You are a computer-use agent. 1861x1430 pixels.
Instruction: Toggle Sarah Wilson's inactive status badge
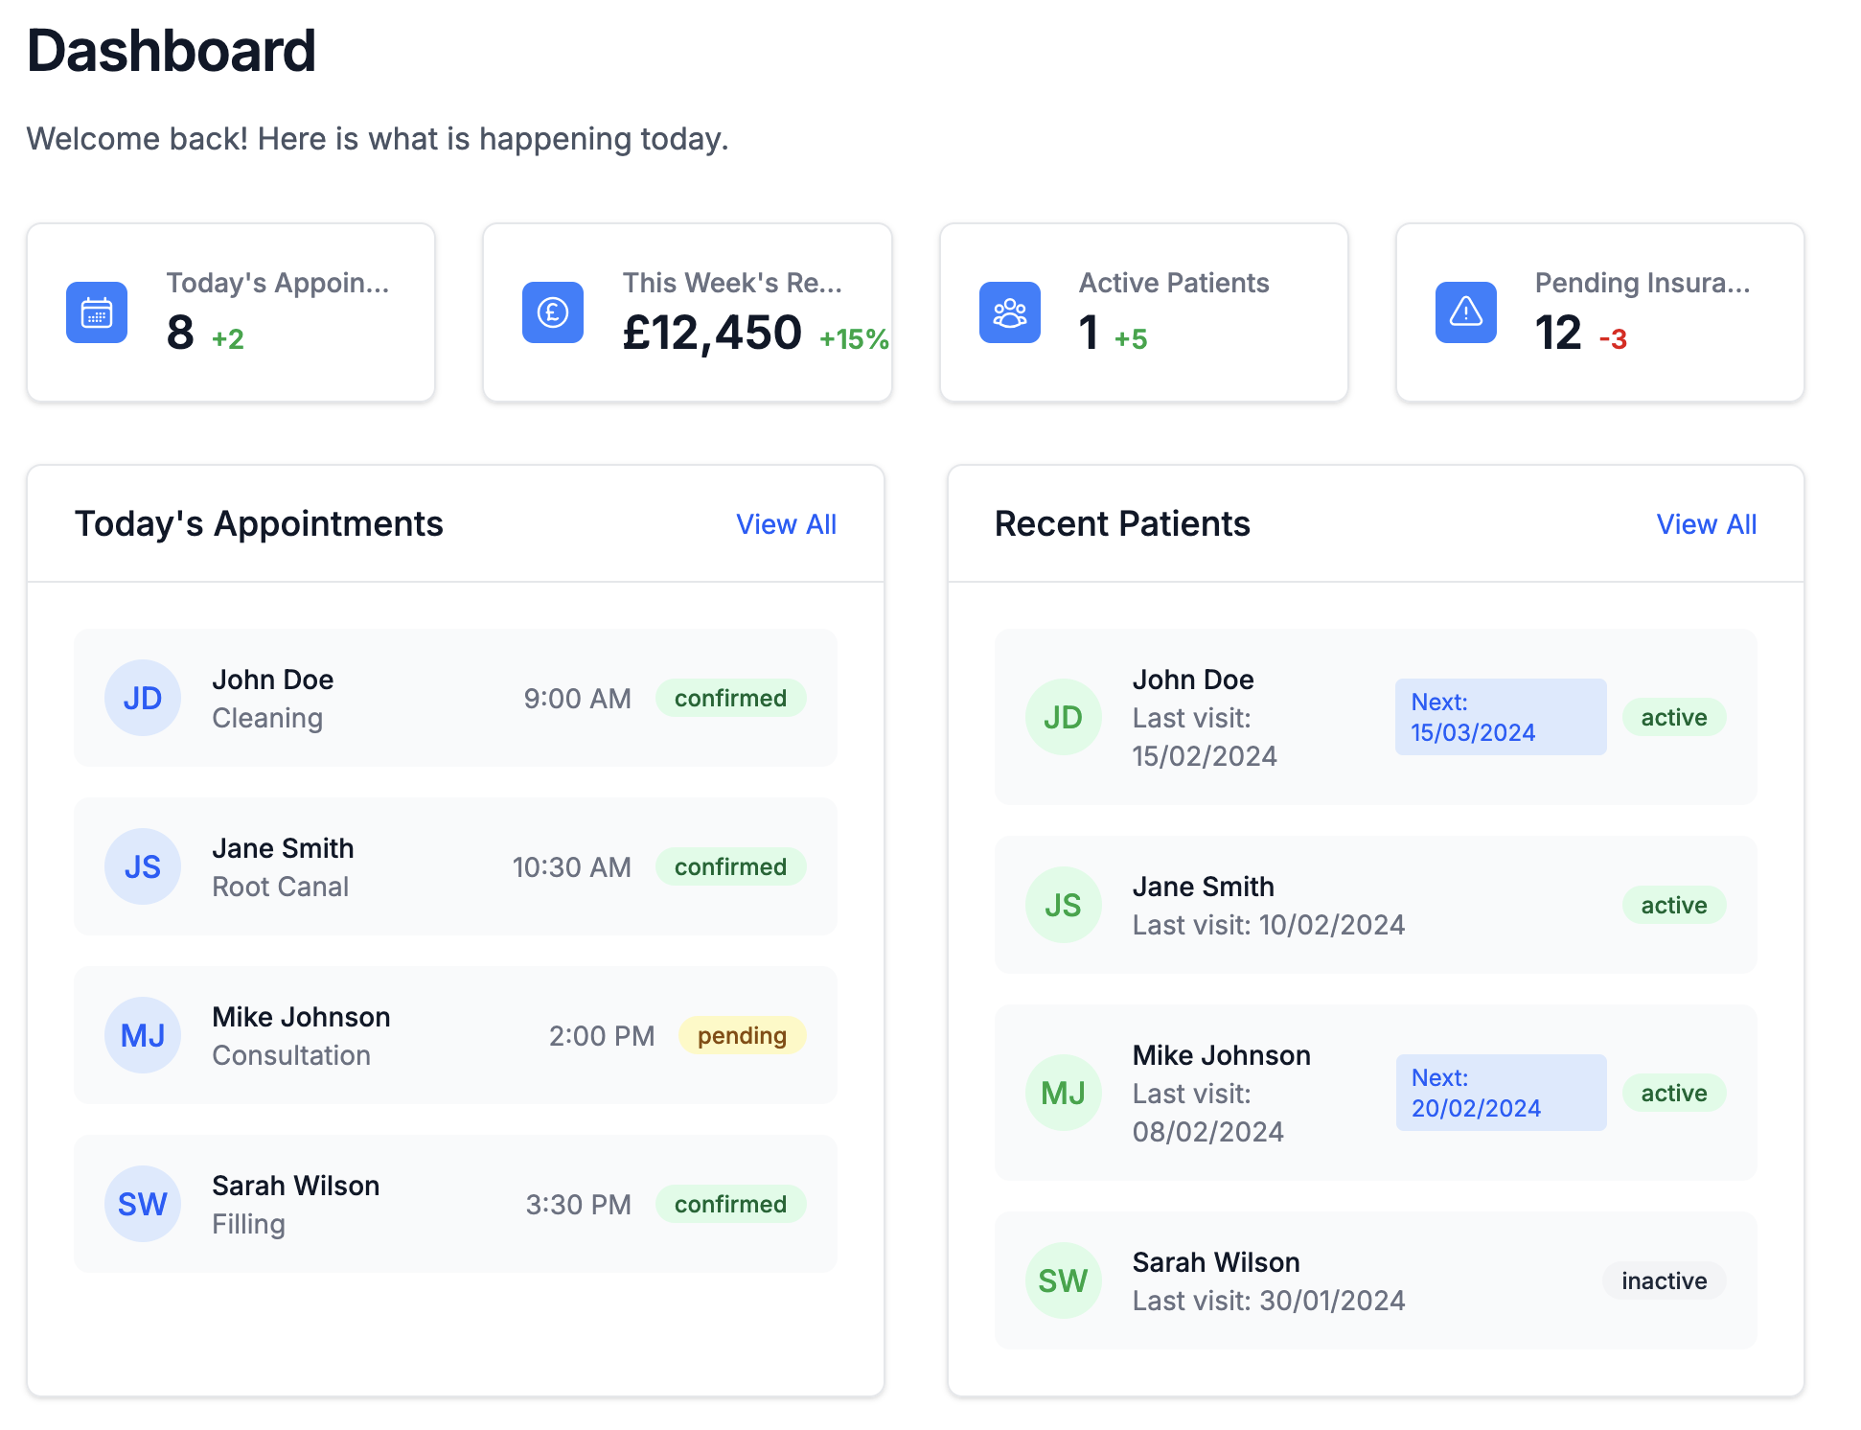(1664, 1280)
